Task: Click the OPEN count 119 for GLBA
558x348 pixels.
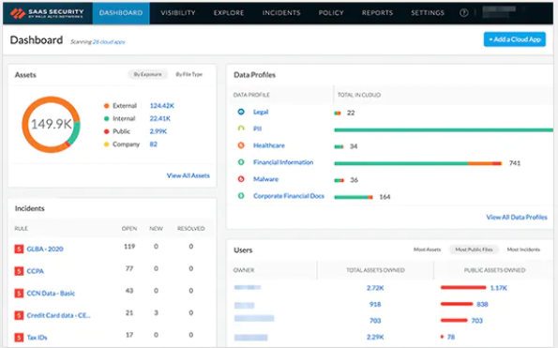Action: click(129, 247)
